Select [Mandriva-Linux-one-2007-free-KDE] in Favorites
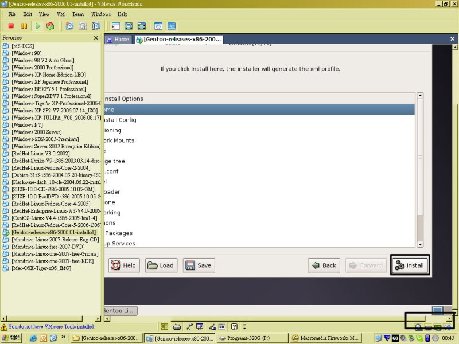Image resolution: width=459 pixels, height=344 pixels. [53, 261]
